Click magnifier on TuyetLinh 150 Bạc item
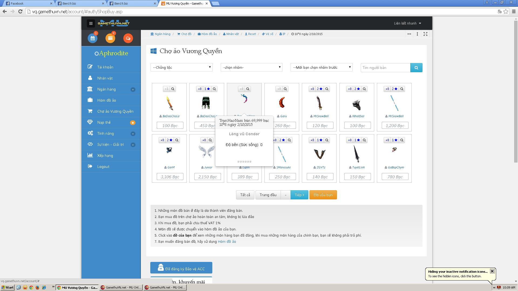Screen dimensions: 518x291 pos(364,140)
